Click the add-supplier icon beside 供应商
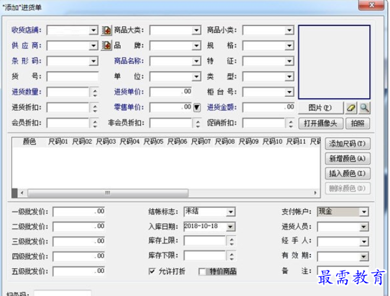 click(107, 45)
